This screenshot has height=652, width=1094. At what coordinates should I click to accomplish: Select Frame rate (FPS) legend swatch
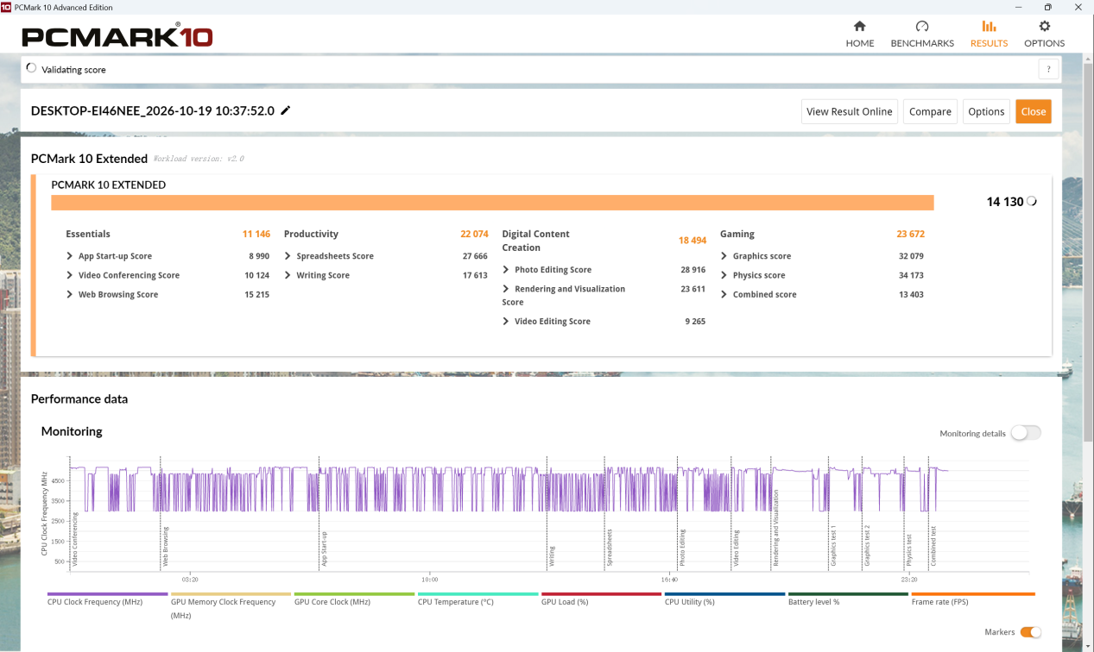coord(972,594)
